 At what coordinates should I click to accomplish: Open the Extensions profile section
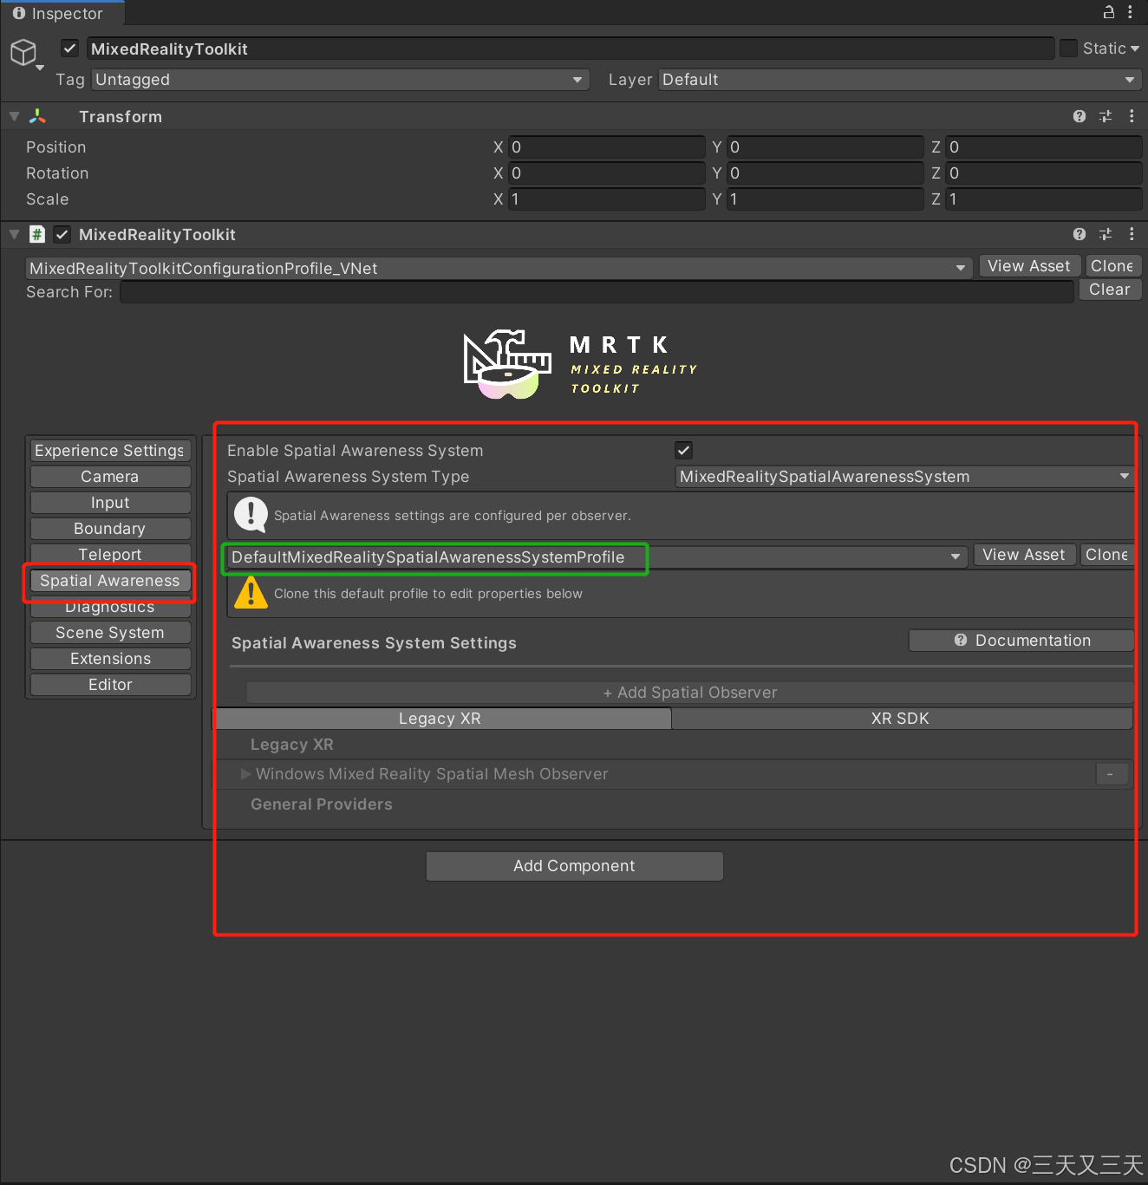110,659
